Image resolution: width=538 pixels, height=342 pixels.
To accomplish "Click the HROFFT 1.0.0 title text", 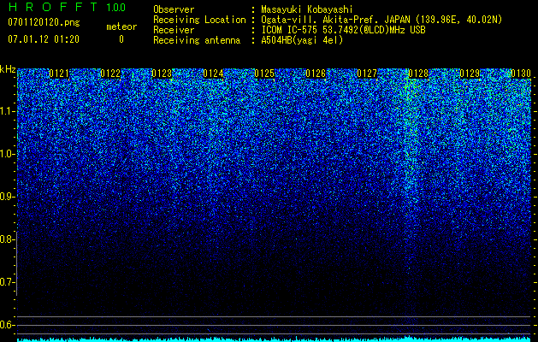I will (x=67, y=7).
